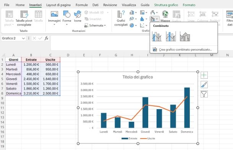Click the Sabato axis label in chart

[173, 132]
